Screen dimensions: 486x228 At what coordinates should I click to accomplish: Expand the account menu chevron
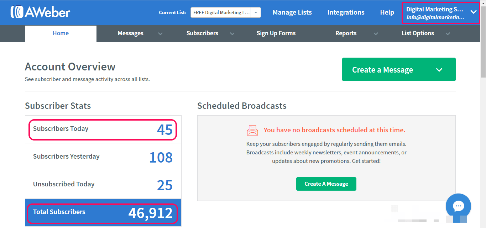[x=473, y=12]
